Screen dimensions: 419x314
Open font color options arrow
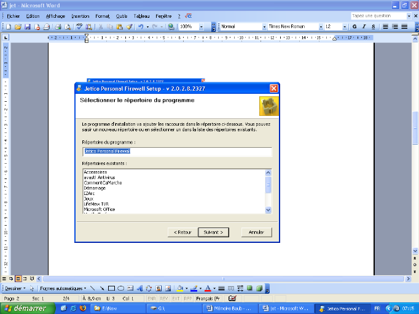coord(214,288)
